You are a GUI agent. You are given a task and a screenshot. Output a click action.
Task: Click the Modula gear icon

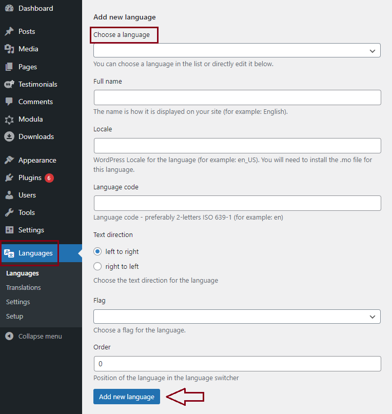(9, 120)
